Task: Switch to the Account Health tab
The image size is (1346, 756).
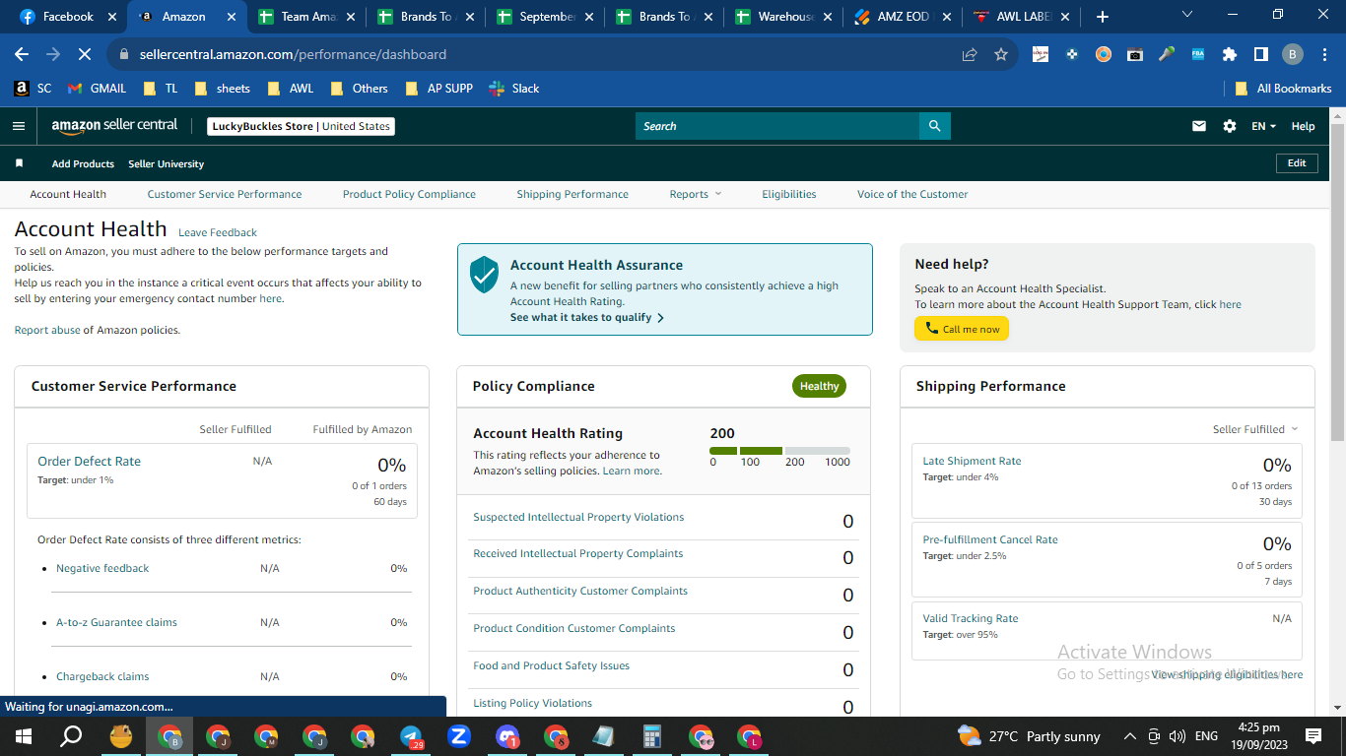Action: point(68,194)
